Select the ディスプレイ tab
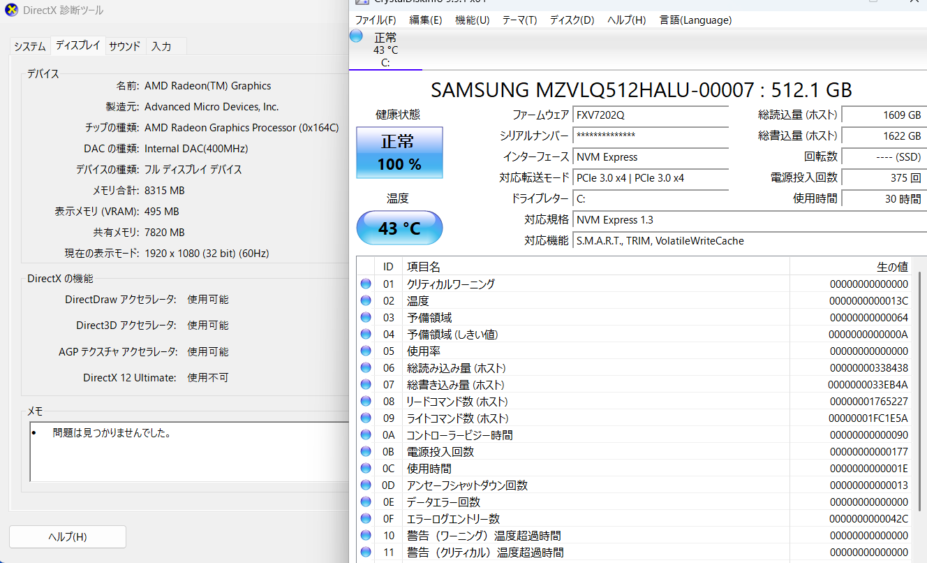This screenshot has height=563, width=927. (x=77, y=45)
